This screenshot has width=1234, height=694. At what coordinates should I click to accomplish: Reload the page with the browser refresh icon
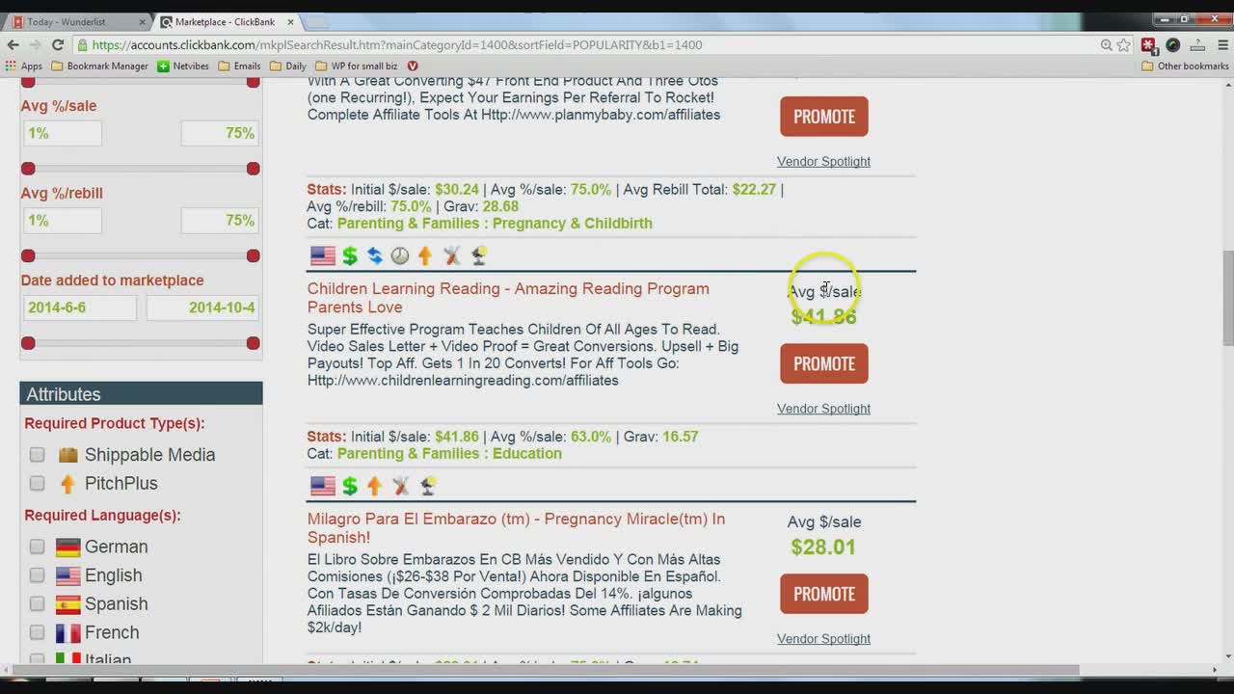58,44
